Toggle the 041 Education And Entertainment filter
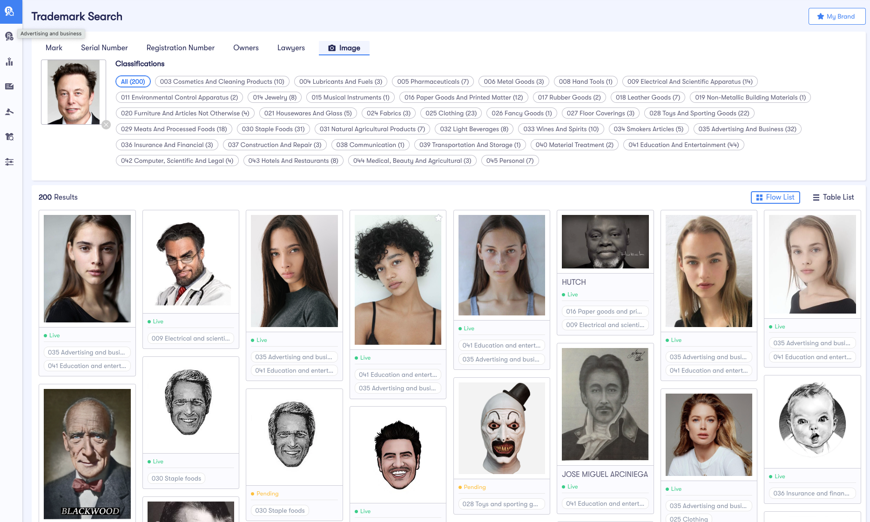 click(x=683, y=145)
